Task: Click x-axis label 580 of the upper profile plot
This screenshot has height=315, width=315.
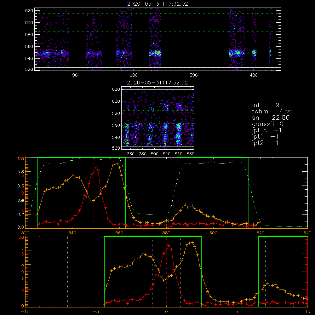Action: (166, 233)
